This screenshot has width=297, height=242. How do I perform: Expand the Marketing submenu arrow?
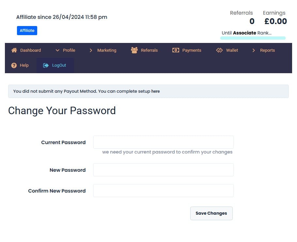tap(91, 50)
